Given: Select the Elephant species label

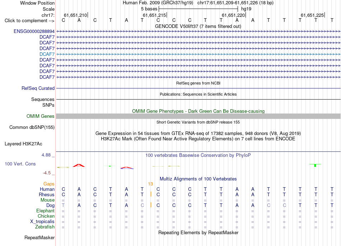Looking at the screenshot, I should [x=45, y=211].
